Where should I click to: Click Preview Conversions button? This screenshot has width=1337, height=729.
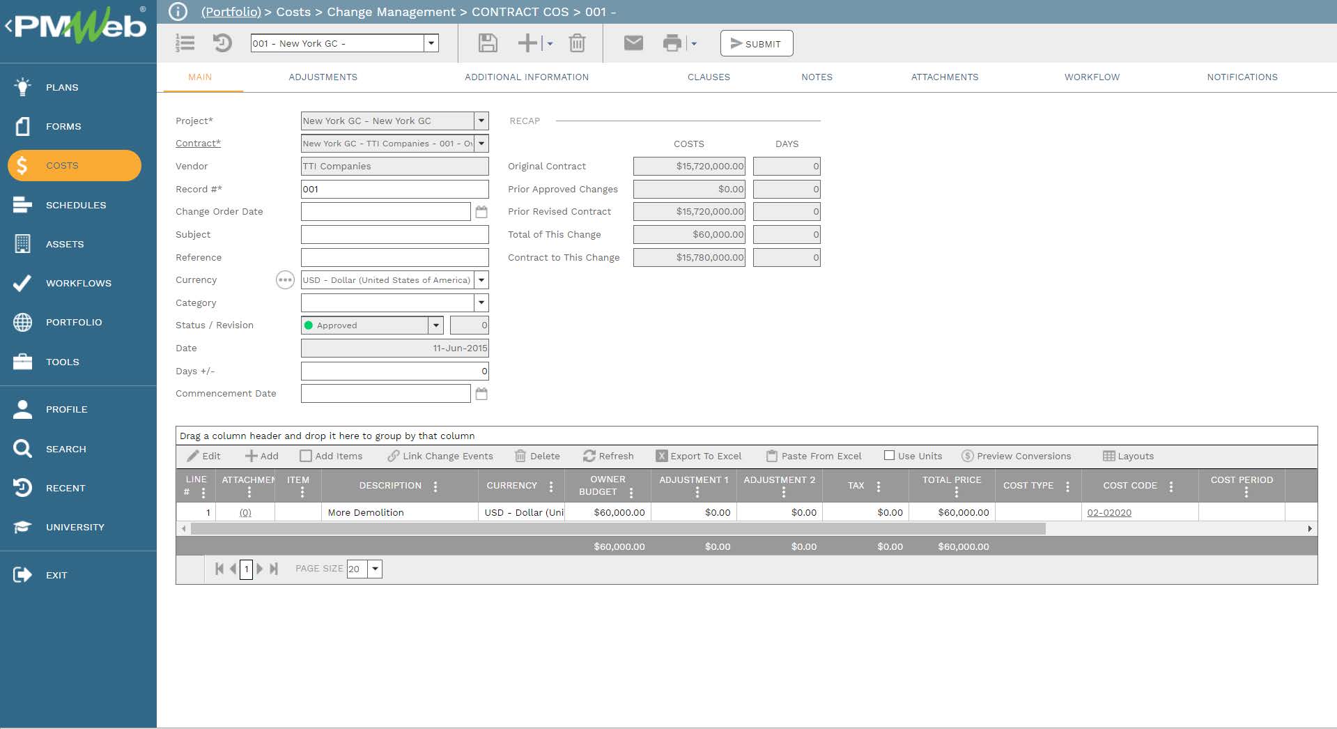click(1017, 456)
